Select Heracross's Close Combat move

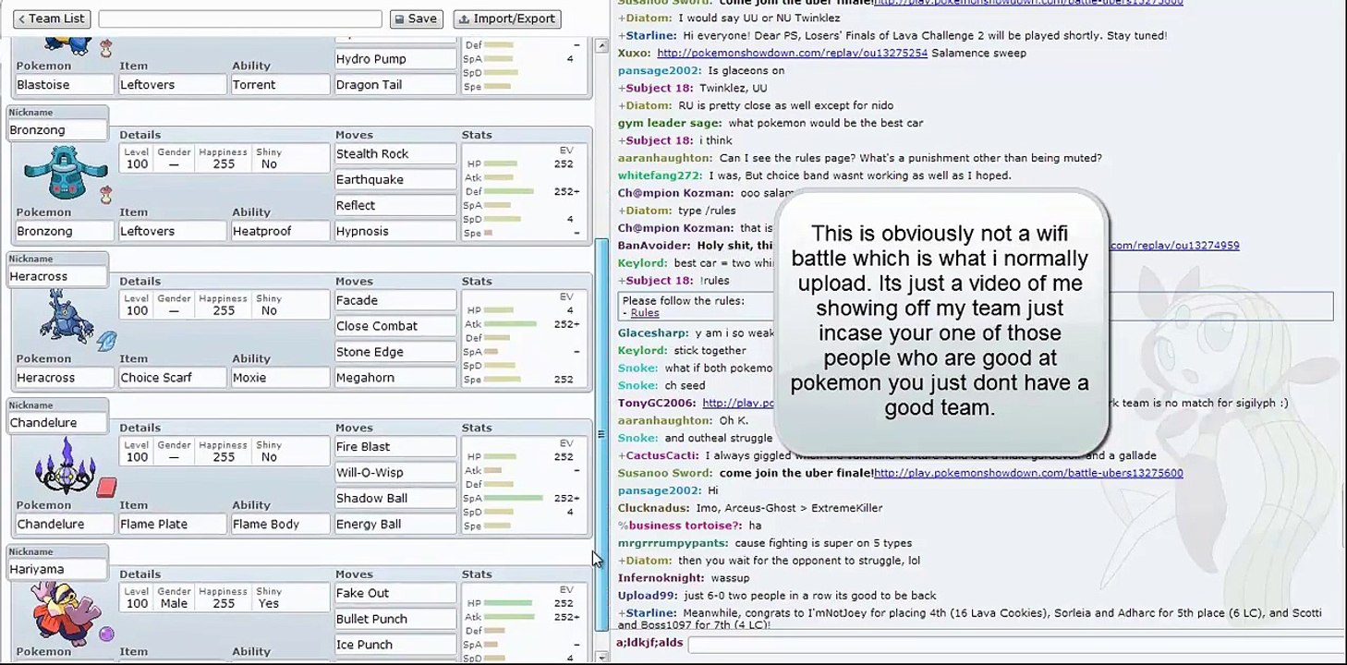[395, 326]
